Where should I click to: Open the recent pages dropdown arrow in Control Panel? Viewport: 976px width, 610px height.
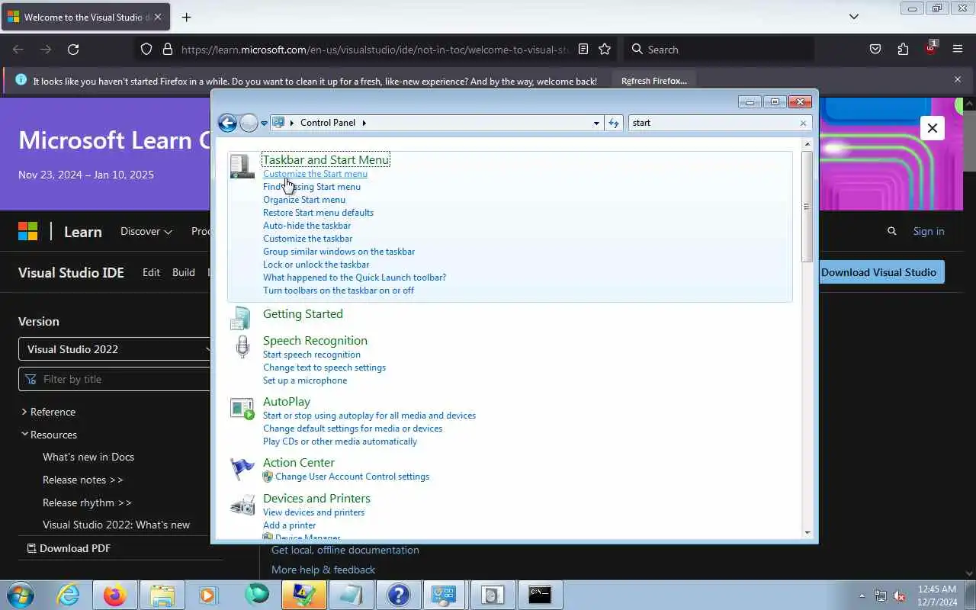point(264,123)
